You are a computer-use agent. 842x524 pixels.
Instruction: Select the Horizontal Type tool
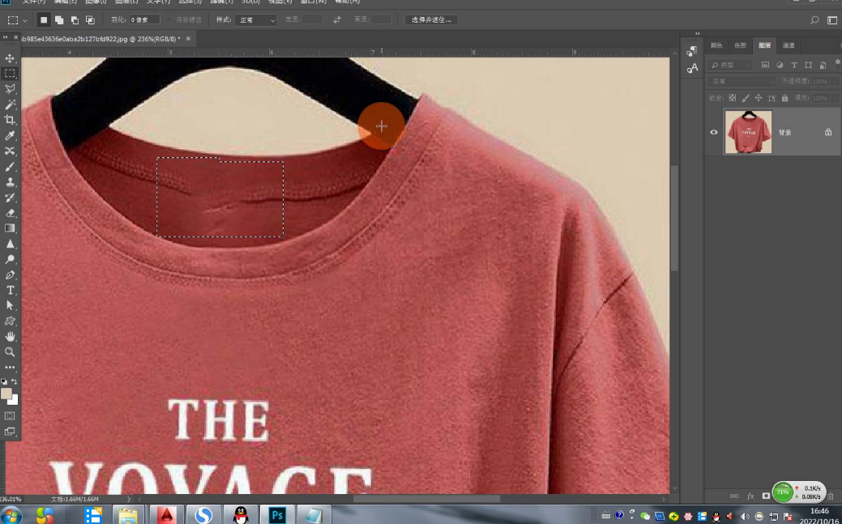click(10, 291)
